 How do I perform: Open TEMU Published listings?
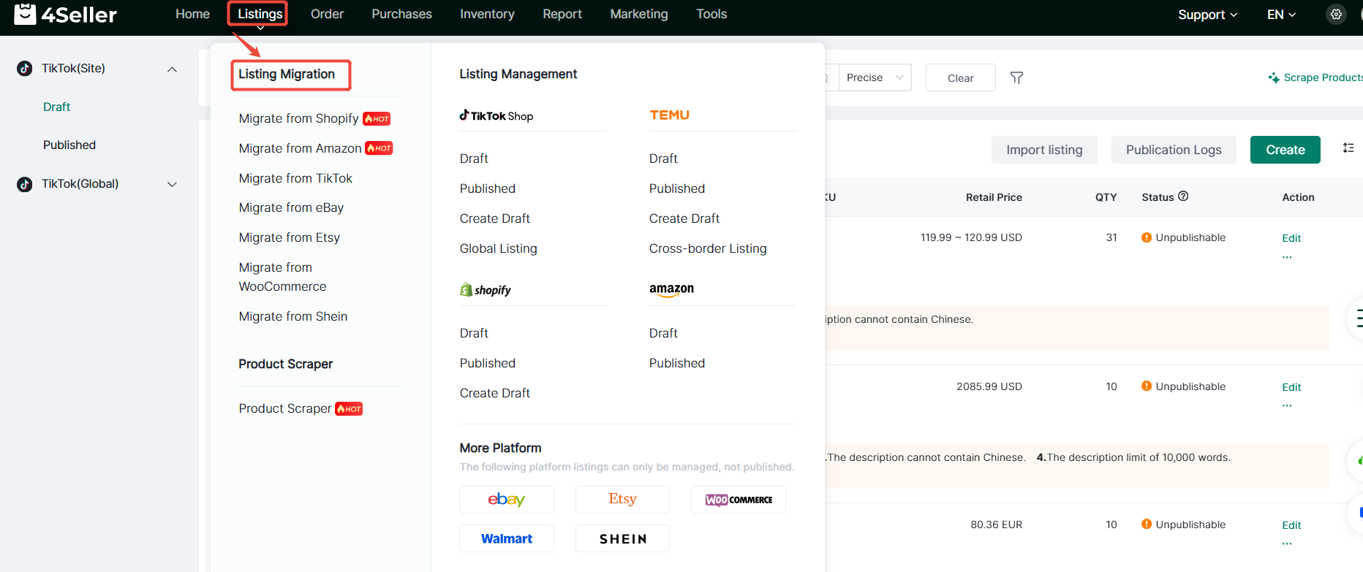tap(676, 188)
